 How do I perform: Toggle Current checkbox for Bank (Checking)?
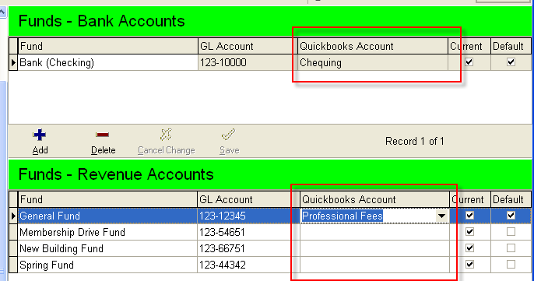click(x=469, y=62)
